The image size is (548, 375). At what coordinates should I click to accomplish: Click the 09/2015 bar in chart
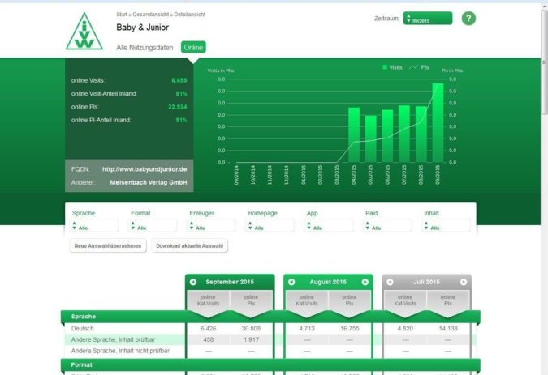[x=438, y=121]
